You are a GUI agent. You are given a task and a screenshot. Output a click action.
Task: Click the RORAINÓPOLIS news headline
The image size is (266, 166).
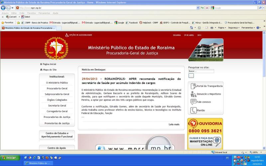(x=131, y=81)
